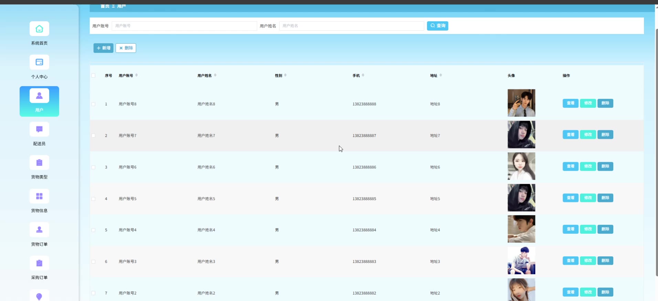Open the avatar picture in the 用户账号5 row
This screenshot has height=301, width=658.
point(521,198)
